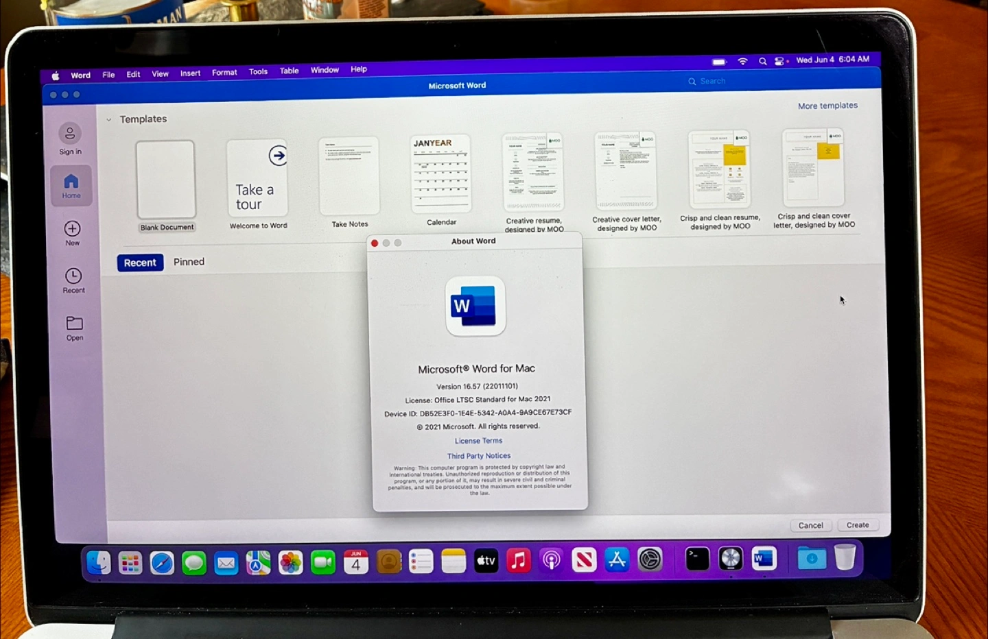This screenshot has width=988, height=639.
Task: Select the Recent tab
Action: [140, 263]
